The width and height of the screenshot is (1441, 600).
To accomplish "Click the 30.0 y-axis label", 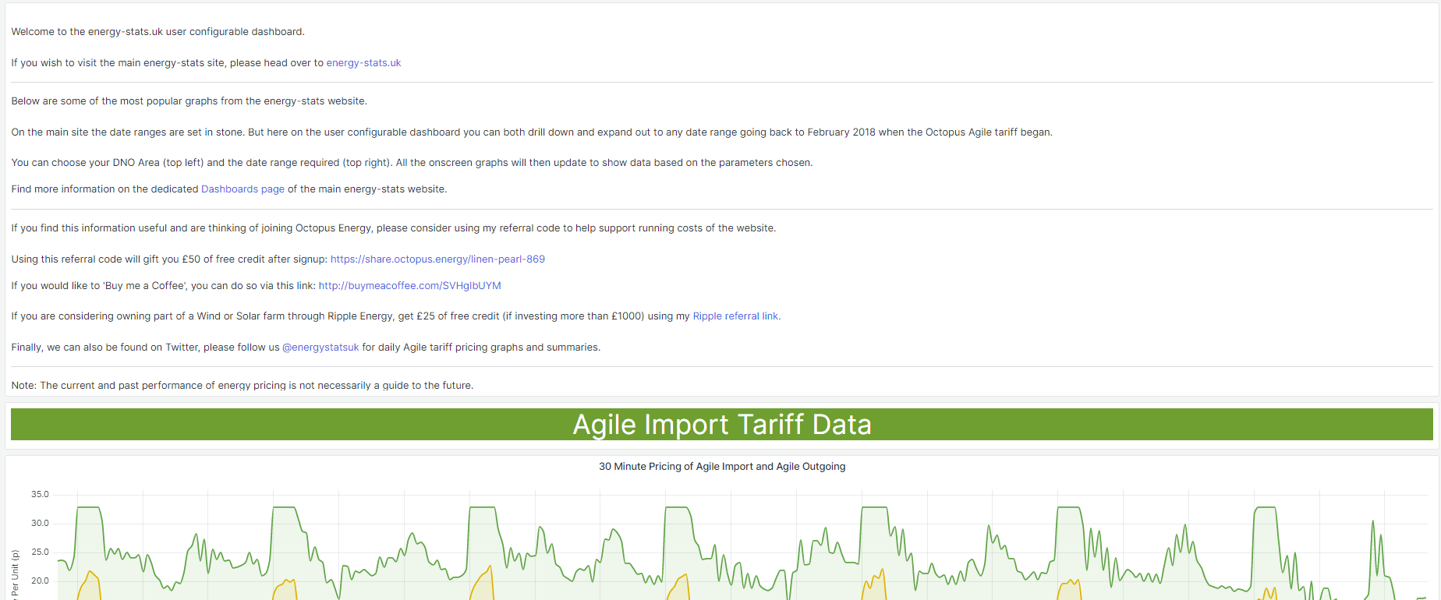I will point(40,524).
